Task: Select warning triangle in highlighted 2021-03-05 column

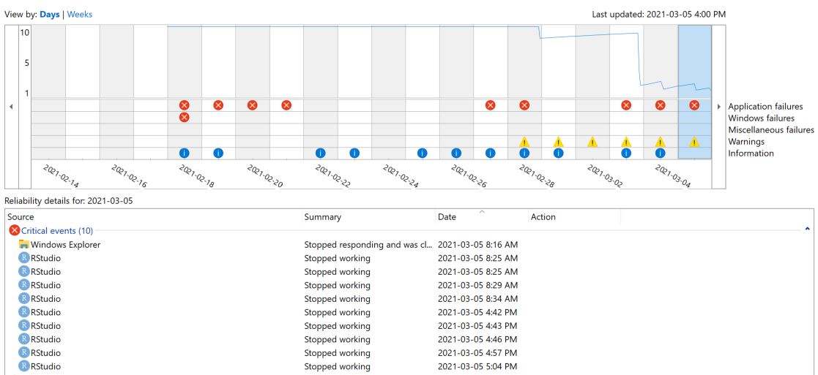Action: [x=694, y=141]
